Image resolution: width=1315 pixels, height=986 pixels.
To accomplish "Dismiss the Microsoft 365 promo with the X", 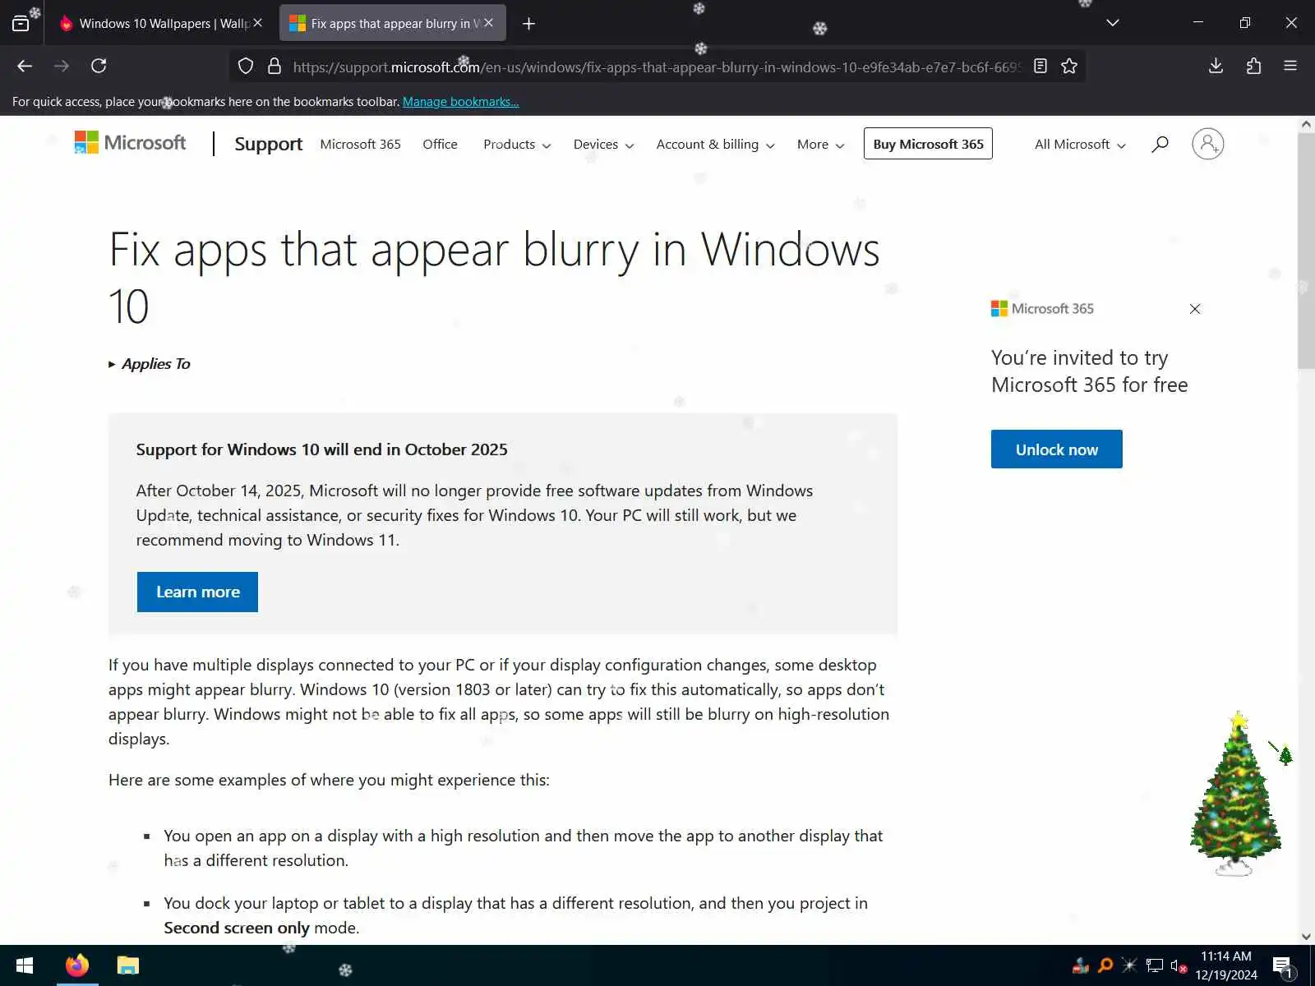I will click(x=1195, y=309).
